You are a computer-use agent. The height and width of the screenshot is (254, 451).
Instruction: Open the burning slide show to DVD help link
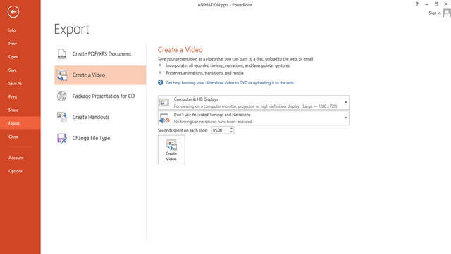(230, 83)
